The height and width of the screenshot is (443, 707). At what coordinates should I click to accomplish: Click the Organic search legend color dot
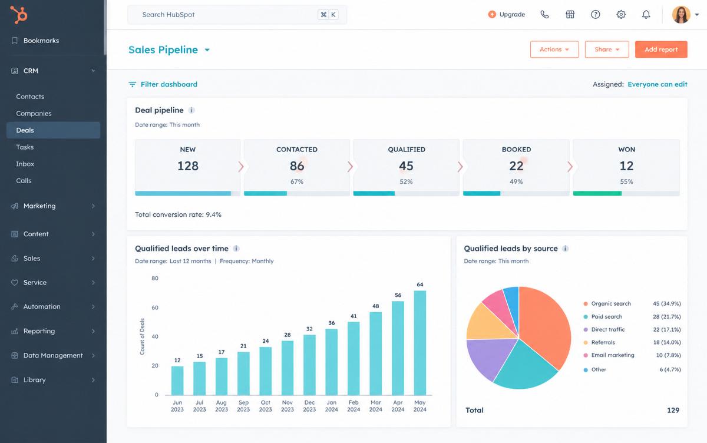pos(586,304)
